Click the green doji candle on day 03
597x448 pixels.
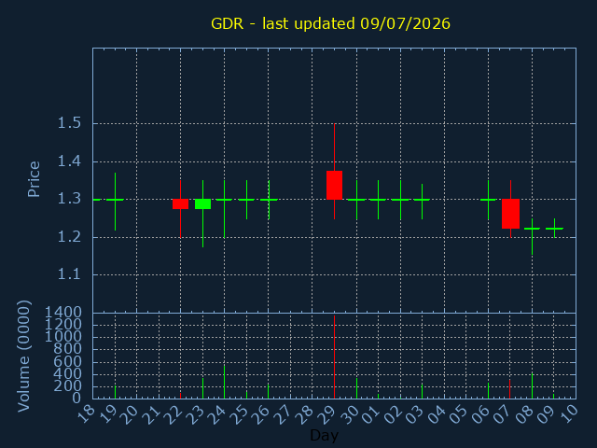422,200
